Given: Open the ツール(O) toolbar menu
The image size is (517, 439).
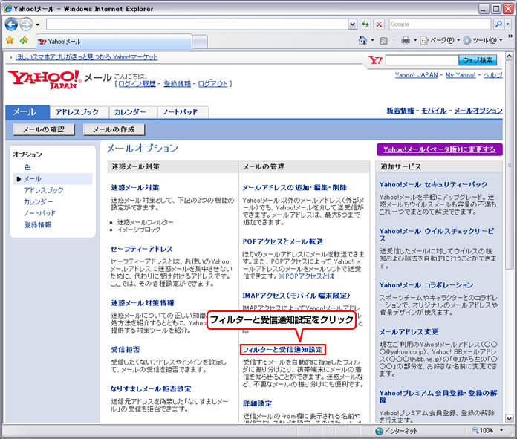Looking at the screenshot, I should click(482, 40).
